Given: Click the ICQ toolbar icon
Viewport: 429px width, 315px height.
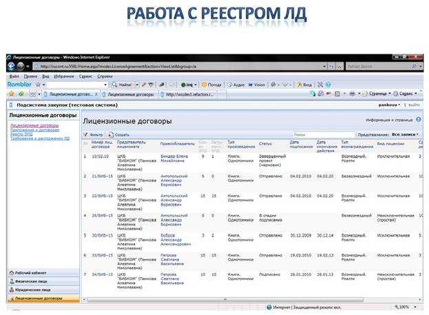Looking at the screenshot, I should [x=190, y=84].
